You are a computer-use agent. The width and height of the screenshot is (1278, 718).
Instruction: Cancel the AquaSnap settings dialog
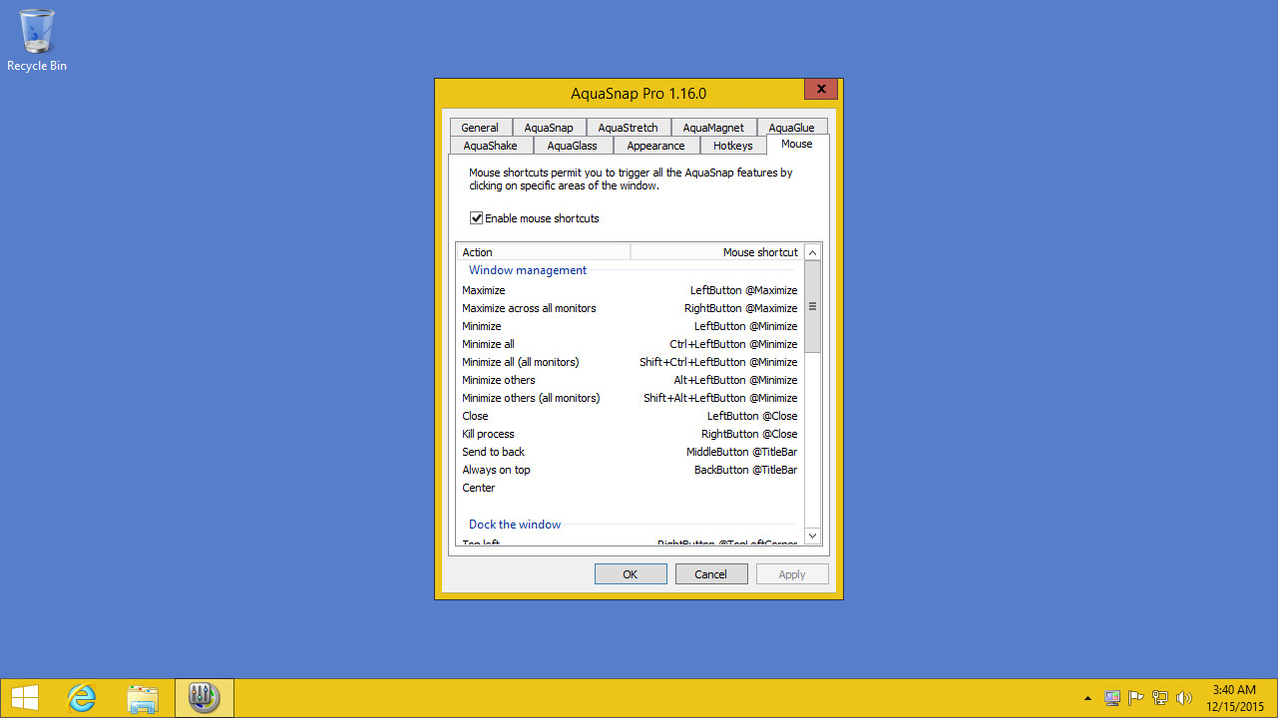(x=711, y=573)
